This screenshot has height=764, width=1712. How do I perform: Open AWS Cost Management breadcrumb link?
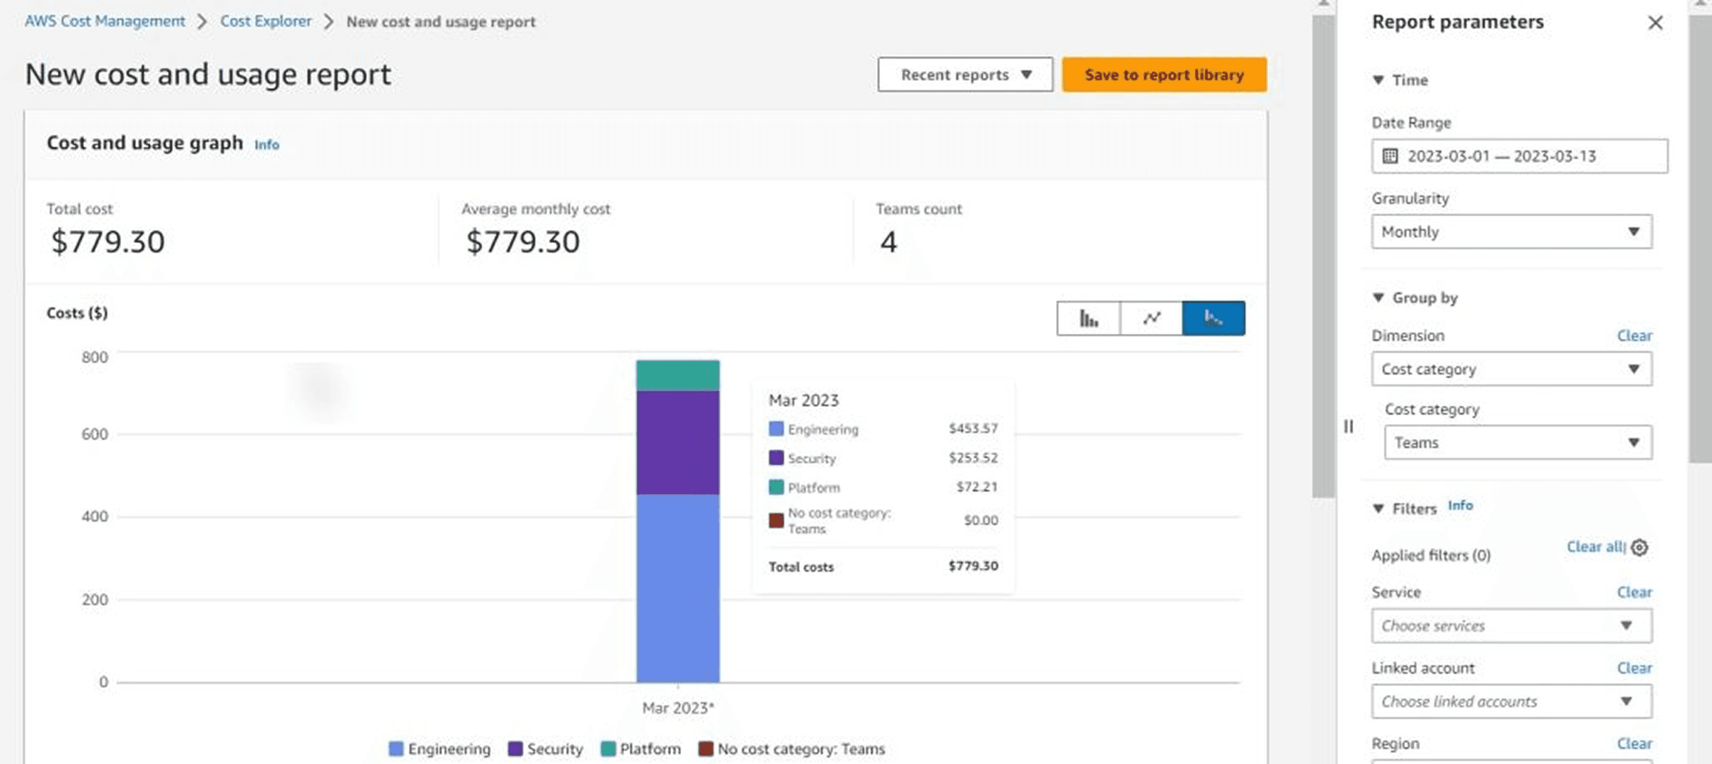pos(105,21)
